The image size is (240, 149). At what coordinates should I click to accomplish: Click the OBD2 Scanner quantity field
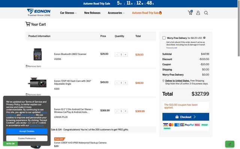[121, 55]
